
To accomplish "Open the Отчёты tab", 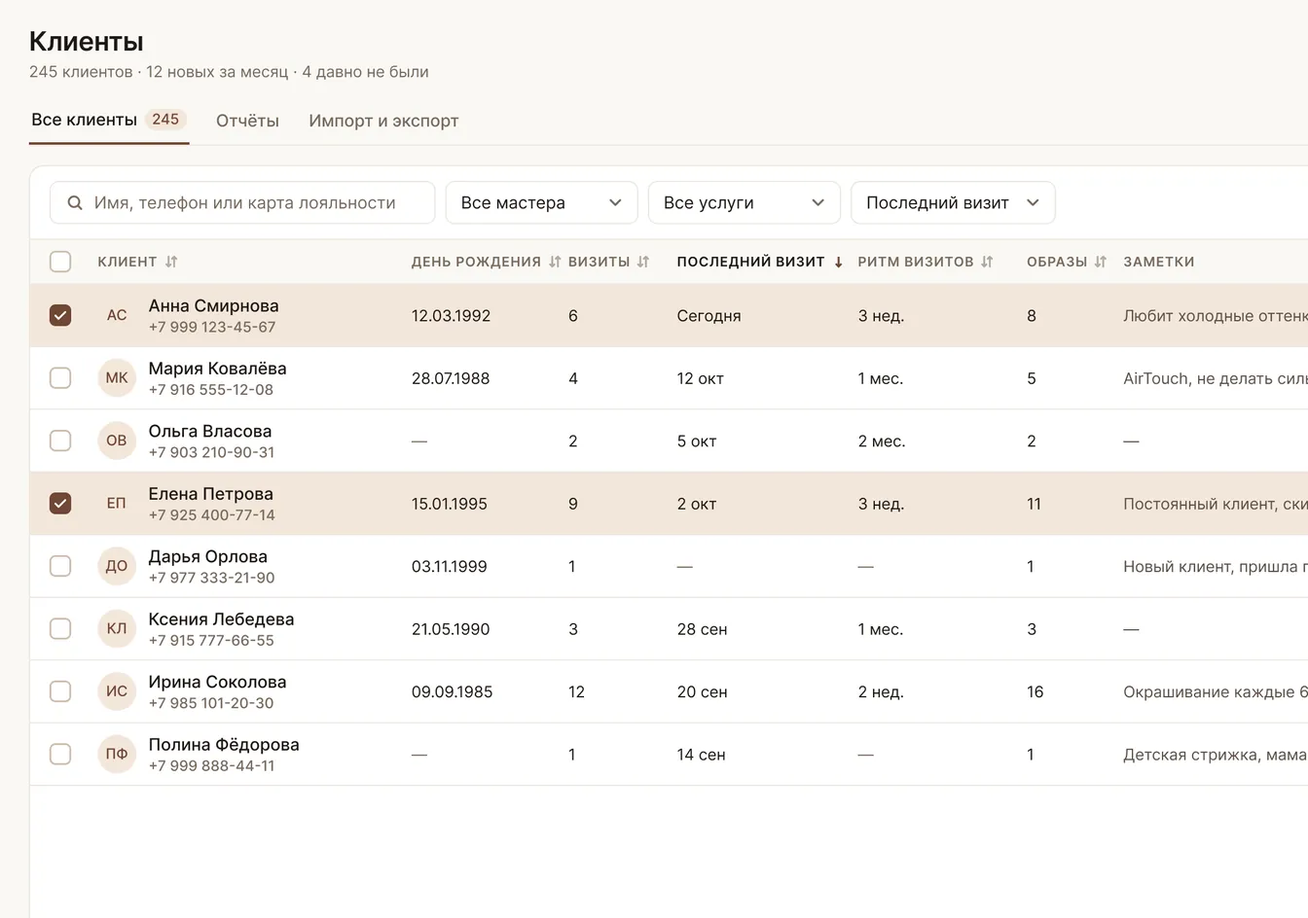I will (x=247, y=121).
